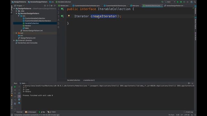Image resolution: width=207 pixels, height=116 pixels.
Task: Hide Project panel with hide icon
Action: pos(55,6)
